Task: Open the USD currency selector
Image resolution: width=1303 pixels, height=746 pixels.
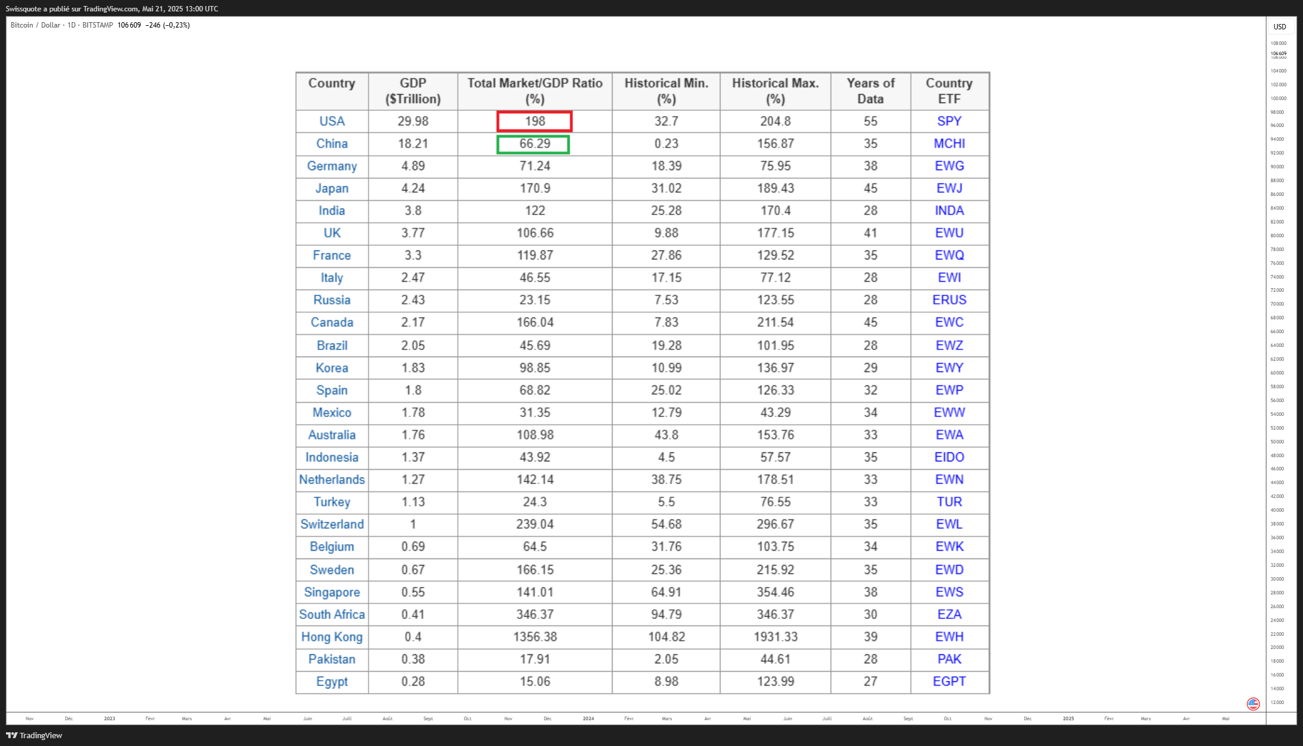Action: (1280, 27)
